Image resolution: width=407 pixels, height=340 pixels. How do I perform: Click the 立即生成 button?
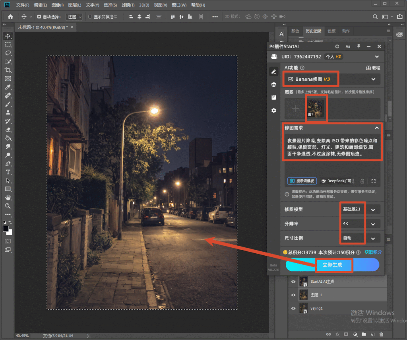[332, 265]
